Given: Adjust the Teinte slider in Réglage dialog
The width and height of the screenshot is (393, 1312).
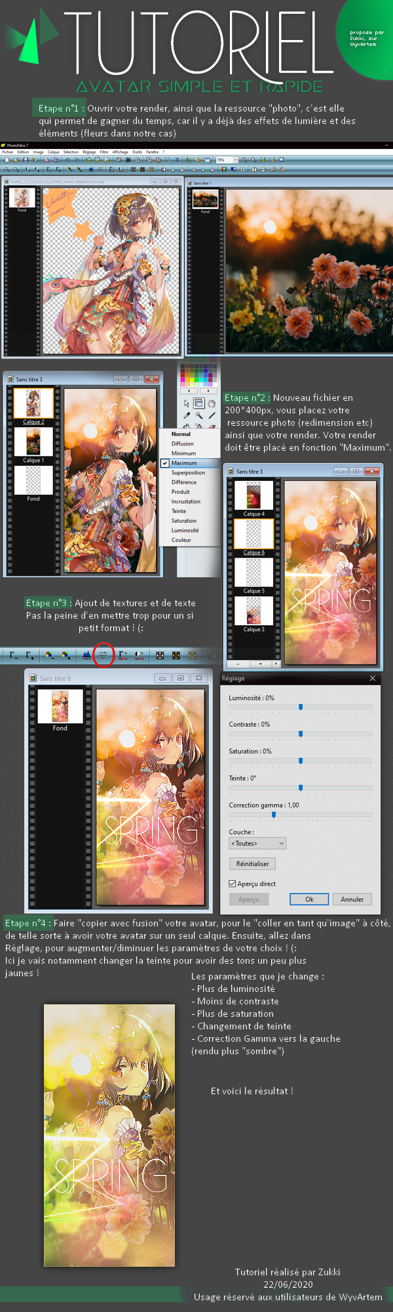Looking at the screenshot, I should pyautogui.click(x=301, y=788).
